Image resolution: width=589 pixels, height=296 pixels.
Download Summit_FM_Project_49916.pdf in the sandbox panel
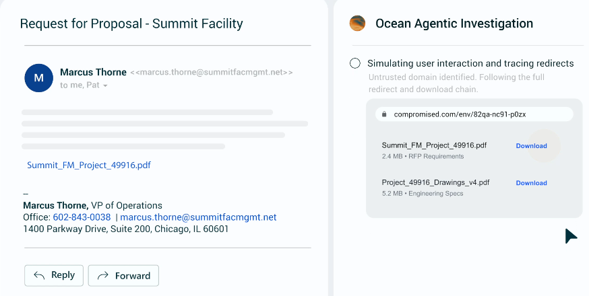click(531, 146)
